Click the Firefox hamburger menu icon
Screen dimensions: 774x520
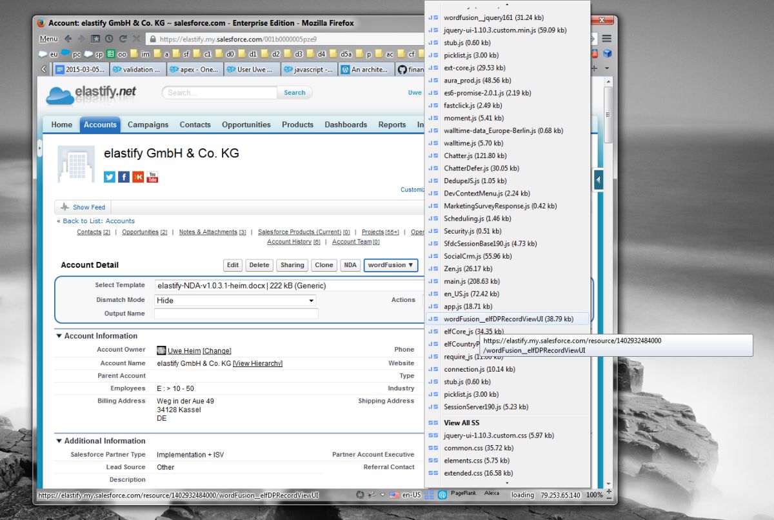(x=607, y=39)
